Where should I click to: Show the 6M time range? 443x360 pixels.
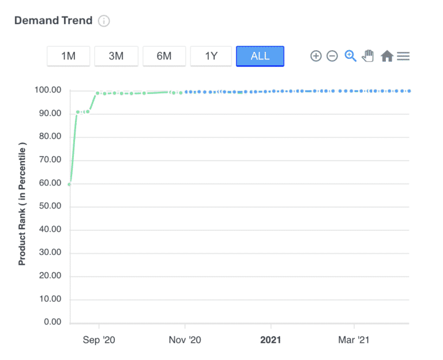(x=164, y=56)
